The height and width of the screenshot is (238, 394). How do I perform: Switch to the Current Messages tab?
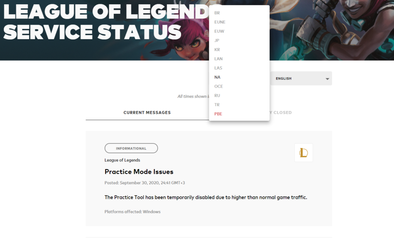(x=147, y=113)
